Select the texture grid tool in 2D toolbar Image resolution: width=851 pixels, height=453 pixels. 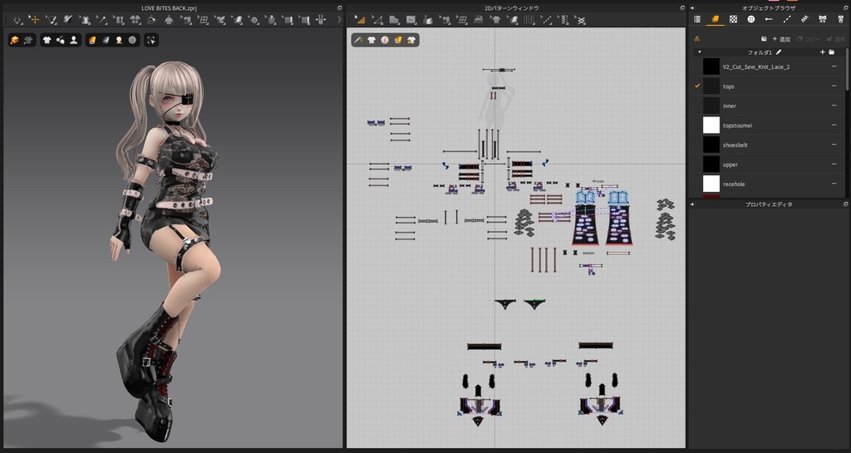pos(461,20)
